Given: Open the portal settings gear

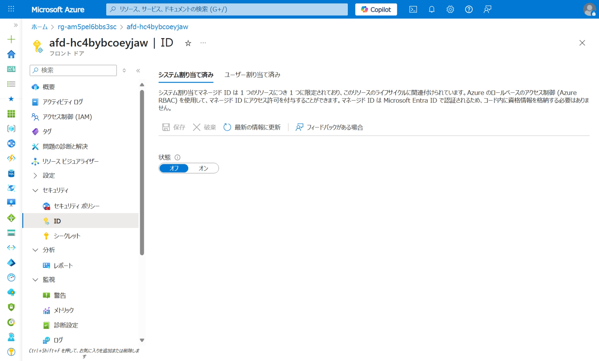Looking at the screenshot, I should click(x=450, y=9).
